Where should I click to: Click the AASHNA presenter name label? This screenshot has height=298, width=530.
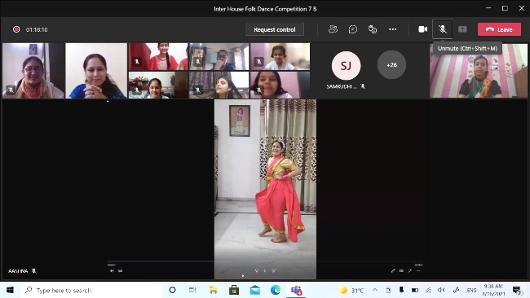tap(18, 271)
